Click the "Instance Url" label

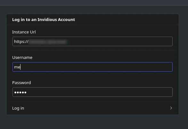[x=24, y=32]
